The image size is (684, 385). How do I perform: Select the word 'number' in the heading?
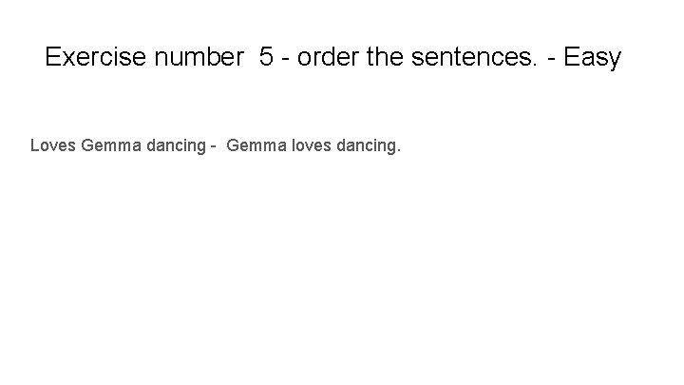pos(199,57)
